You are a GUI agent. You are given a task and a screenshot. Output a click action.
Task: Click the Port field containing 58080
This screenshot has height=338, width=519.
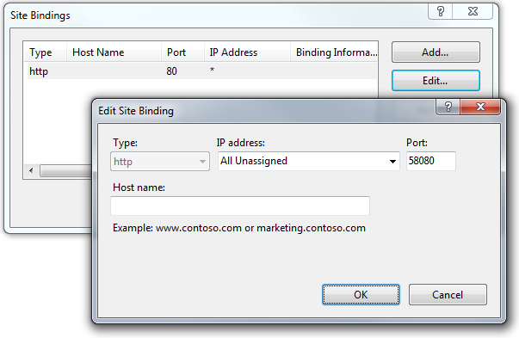point(431,161)
